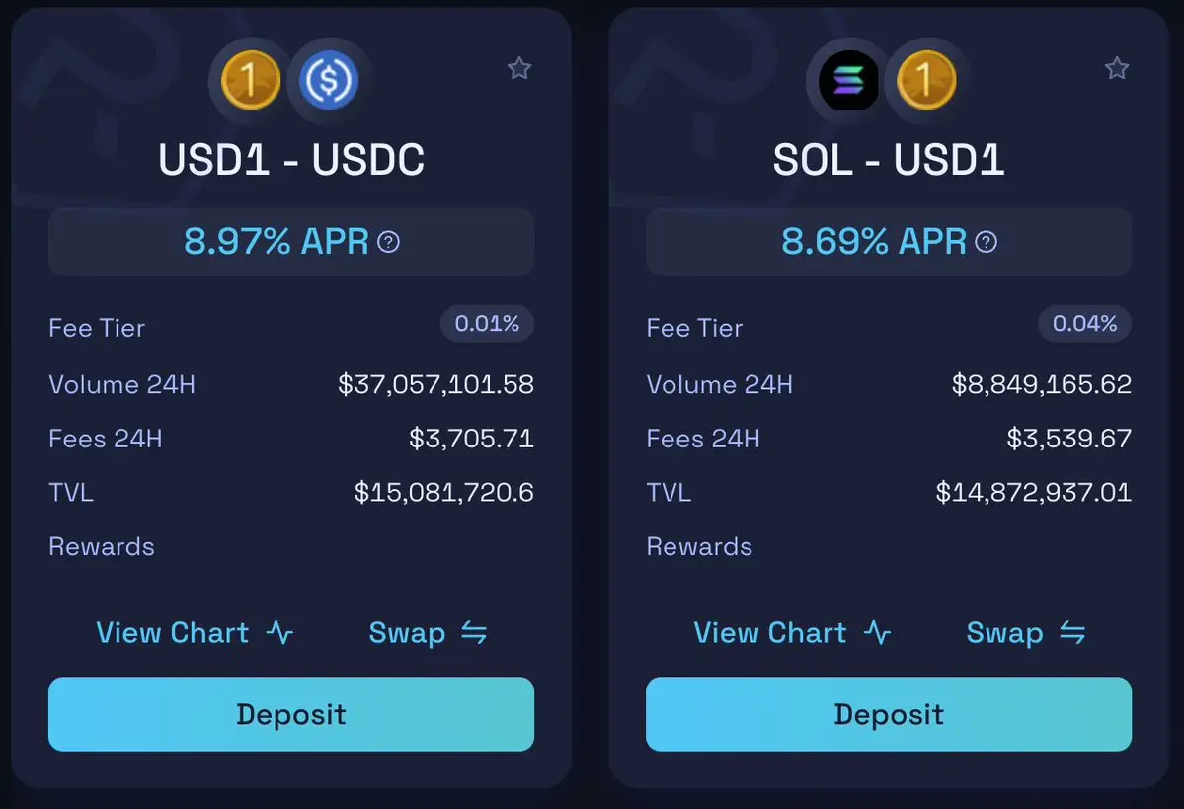Deposit into the USD1 - USDC pool
Image resolution: width=1184 pixels, height=809 pixels.
(x=291, y=714)
